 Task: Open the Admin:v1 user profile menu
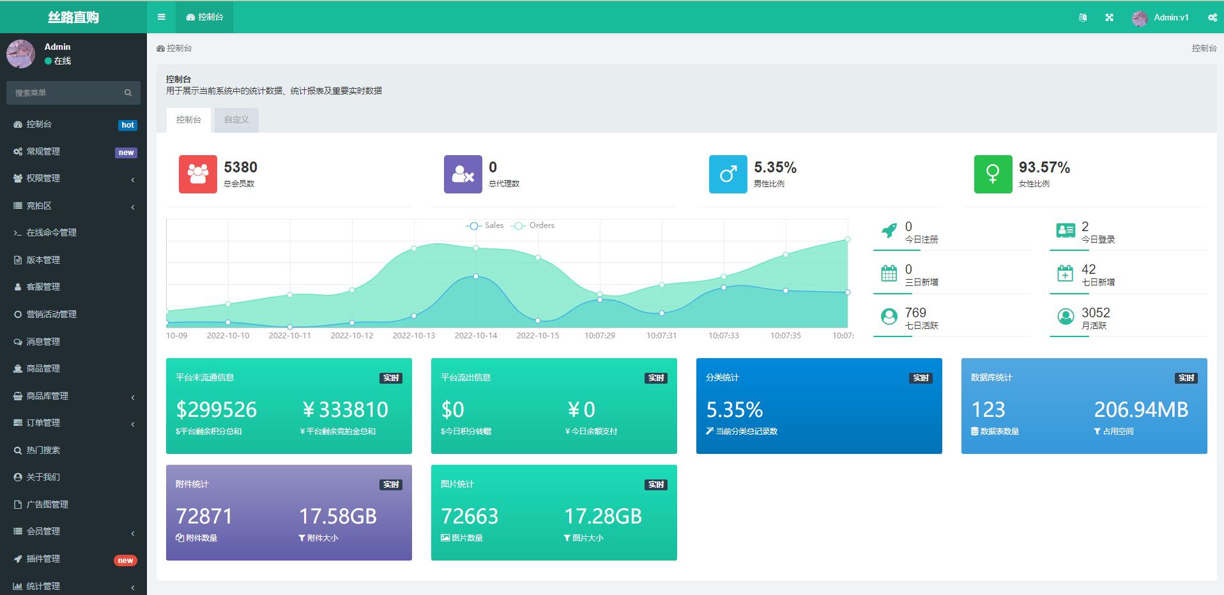[x=1161, y=18]
